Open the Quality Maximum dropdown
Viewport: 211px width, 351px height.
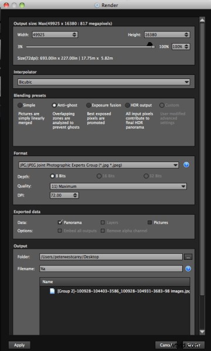click(118, 186)
